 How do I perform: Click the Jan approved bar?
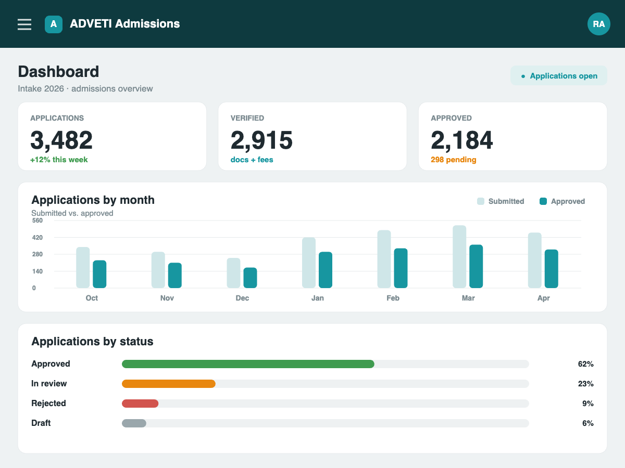(x=326, y=270)
